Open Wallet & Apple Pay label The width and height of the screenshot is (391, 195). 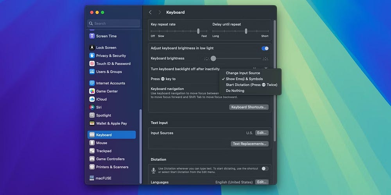click(x=112, y=123)
